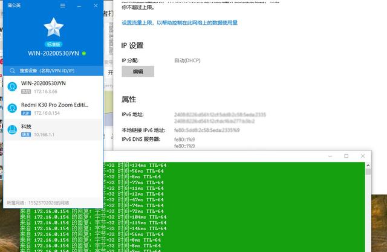The height and width of the screenshot is (252, 387).
Task: Click the search magnifier icon
Action: tap(12, 70)
